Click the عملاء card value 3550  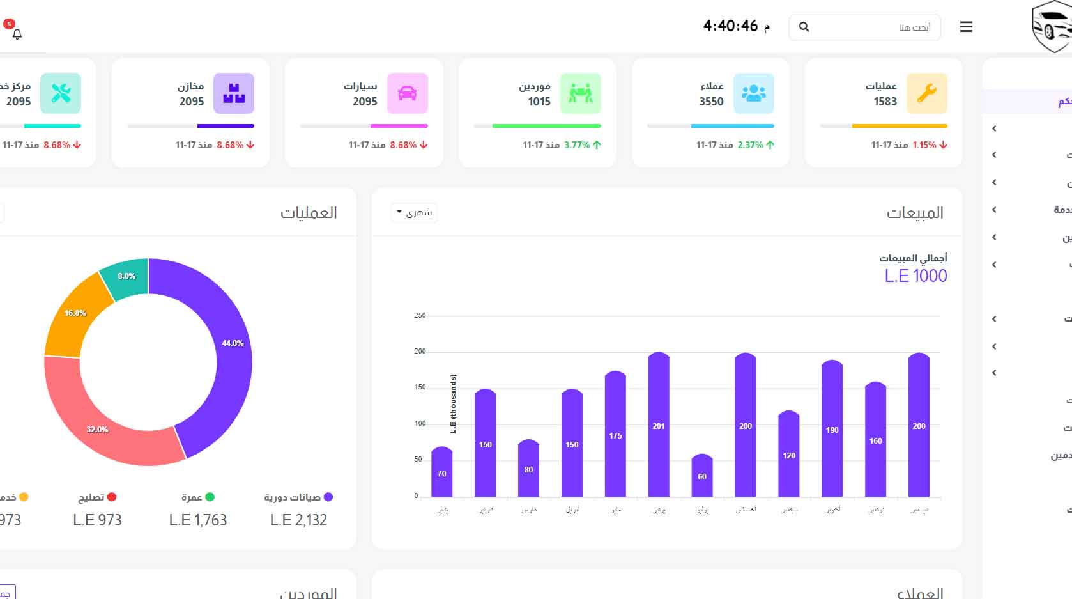711,102
